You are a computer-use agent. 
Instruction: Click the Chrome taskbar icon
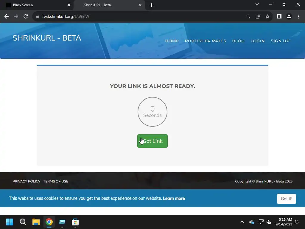pos(49,222)
